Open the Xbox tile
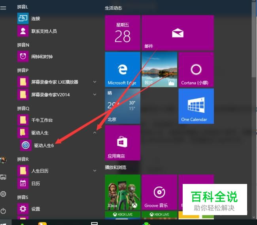 123,192
